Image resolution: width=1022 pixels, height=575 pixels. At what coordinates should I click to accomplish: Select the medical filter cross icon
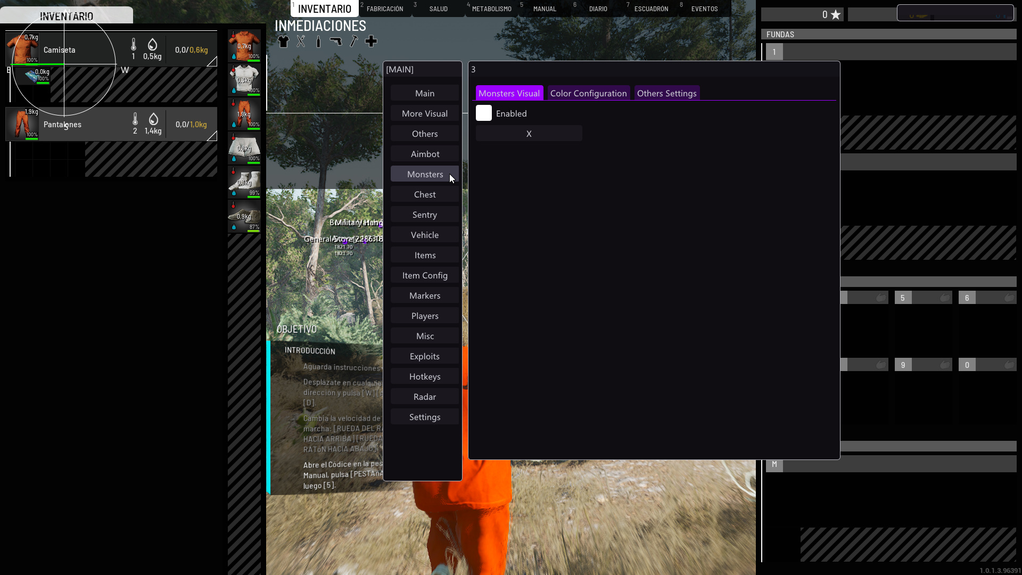371,42
